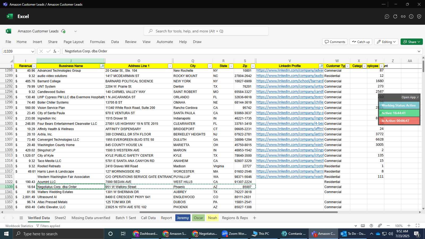Viewport: 425px width, 239px height.
Task: Add a new sheet with the plus icon
Action: pyautogui.click(x=254, y=218)
